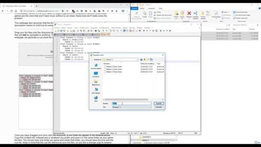The image size is (261, 147).
Task: Click the New file icon in Notepad++ toolbar
Action: click(55, 31)
